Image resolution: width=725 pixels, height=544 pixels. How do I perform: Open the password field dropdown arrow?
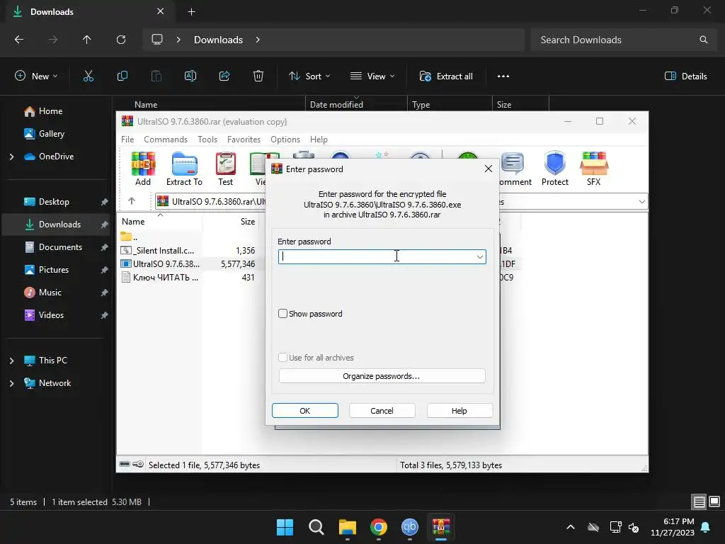479,256
